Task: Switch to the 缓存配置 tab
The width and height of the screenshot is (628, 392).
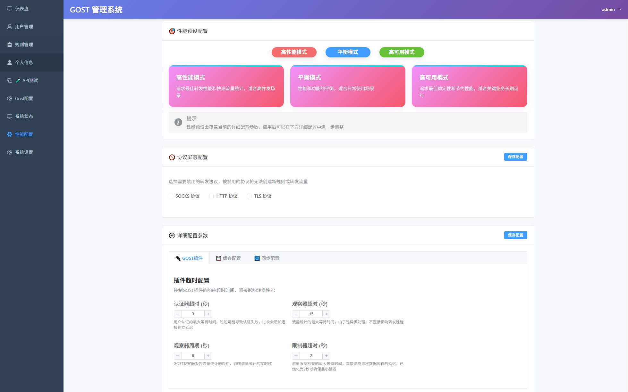Action: click(x=228, y=258)
